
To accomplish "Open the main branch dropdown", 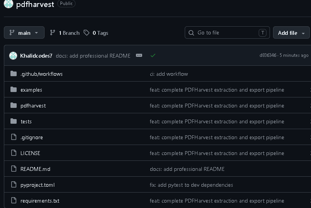I will click(24, 32).
